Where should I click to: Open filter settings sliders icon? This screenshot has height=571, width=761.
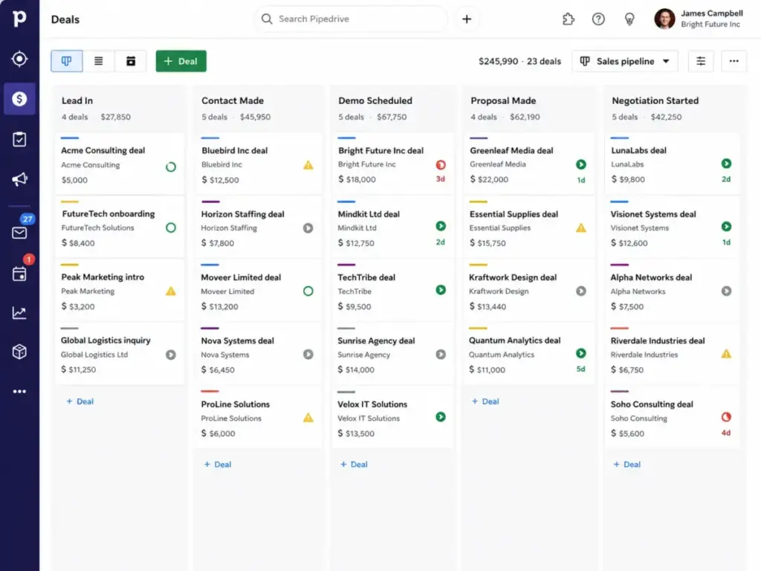pyautogui.click(x=701, y=61)
